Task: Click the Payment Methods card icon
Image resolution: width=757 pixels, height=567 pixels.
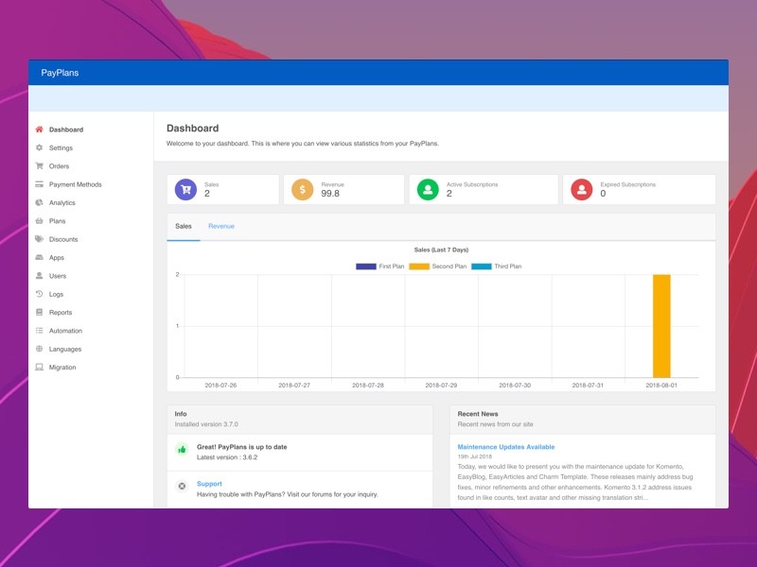Action: point(39,184)
